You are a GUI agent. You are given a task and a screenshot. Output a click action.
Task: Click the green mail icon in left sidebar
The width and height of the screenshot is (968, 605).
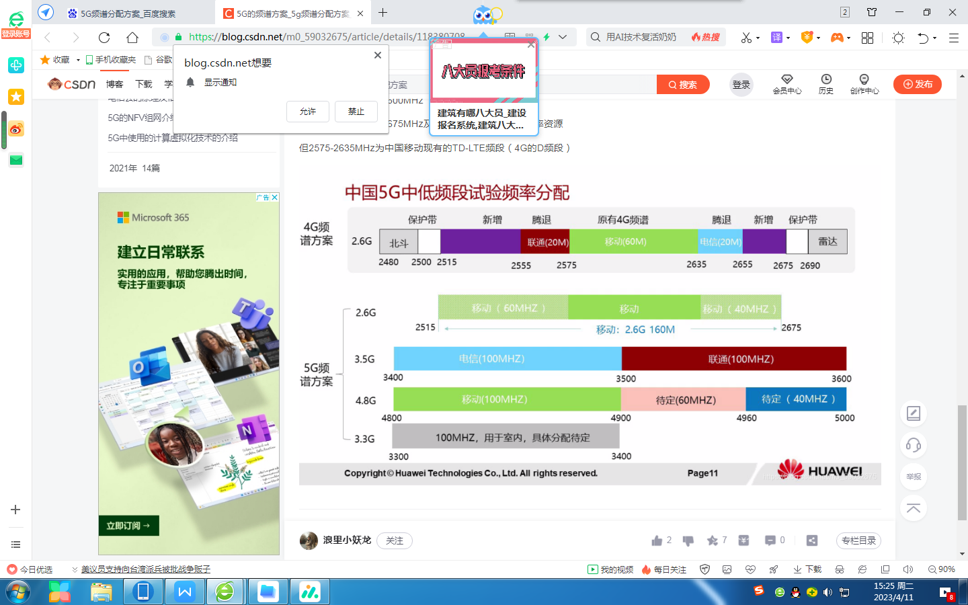(16, 160)
